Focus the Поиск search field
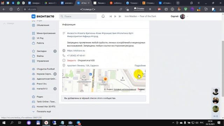 coord(78,16)
